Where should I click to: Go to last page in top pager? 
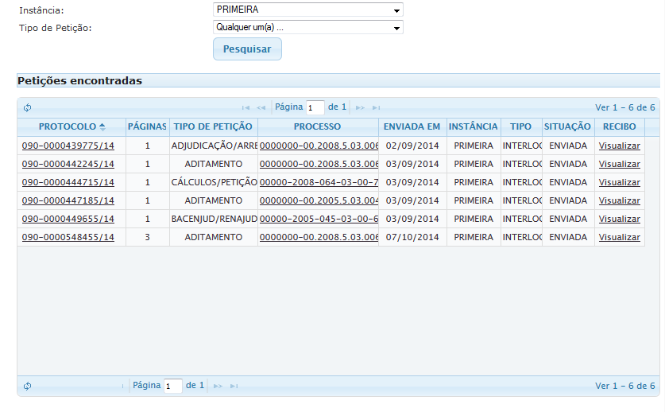[376, 108]
